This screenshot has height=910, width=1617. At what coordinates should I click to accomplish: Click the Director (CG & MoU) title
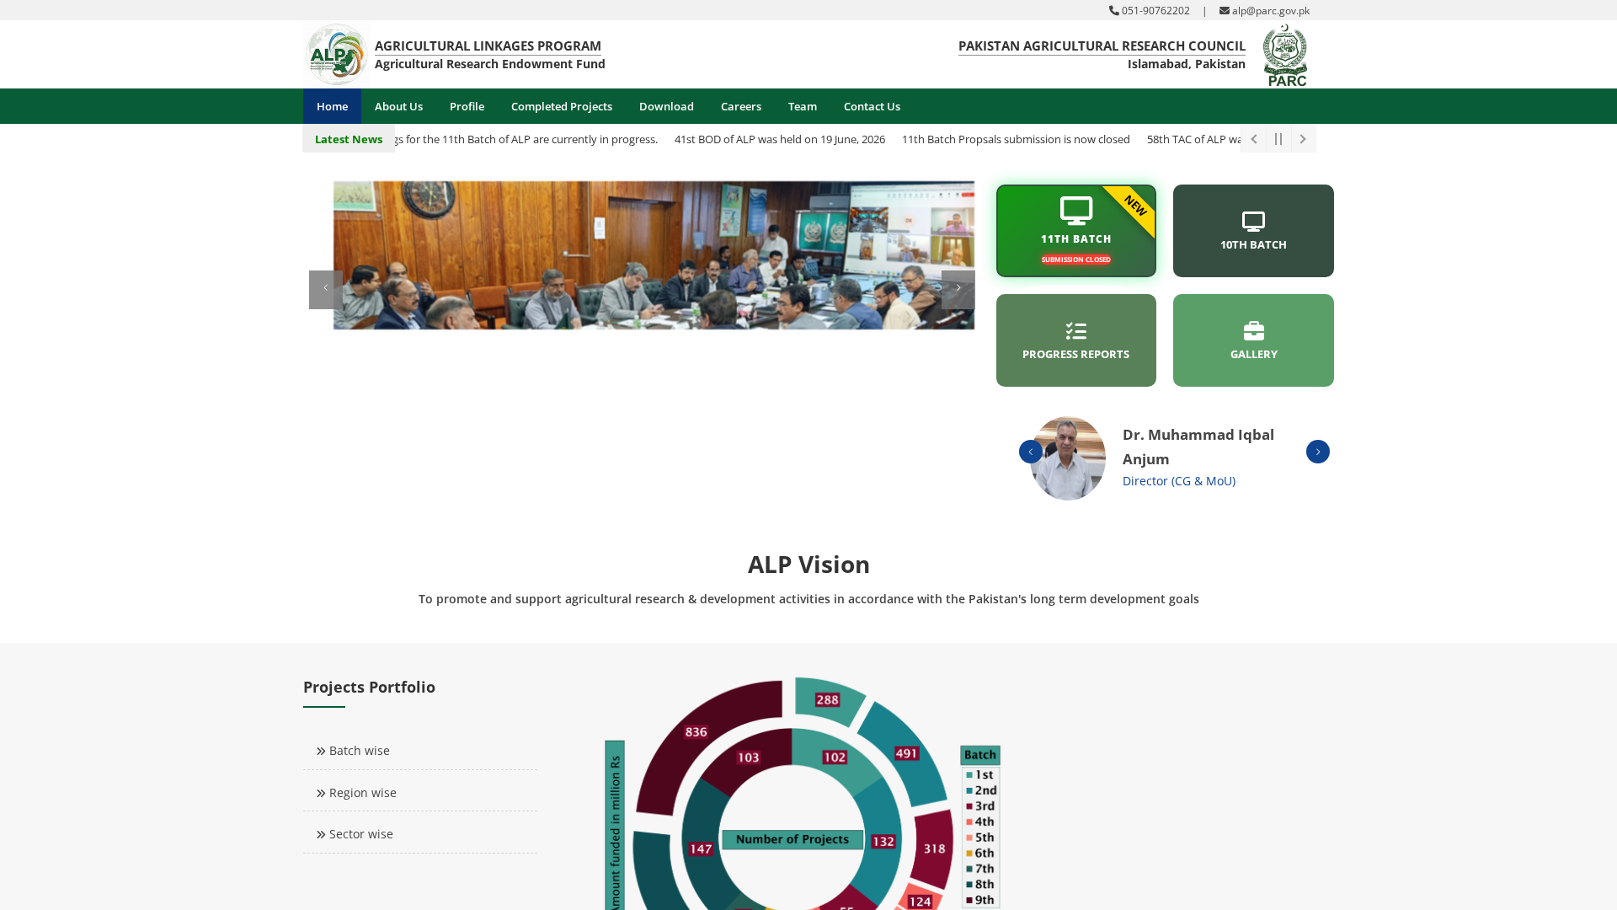tap(1179, 481)
